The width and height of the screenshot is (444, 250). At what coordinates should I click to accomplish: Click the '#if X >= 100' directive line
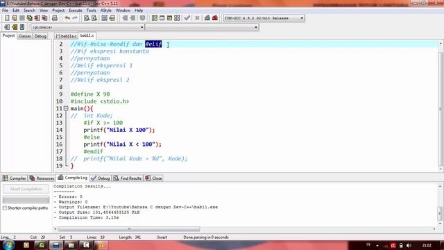coord(103,123)
